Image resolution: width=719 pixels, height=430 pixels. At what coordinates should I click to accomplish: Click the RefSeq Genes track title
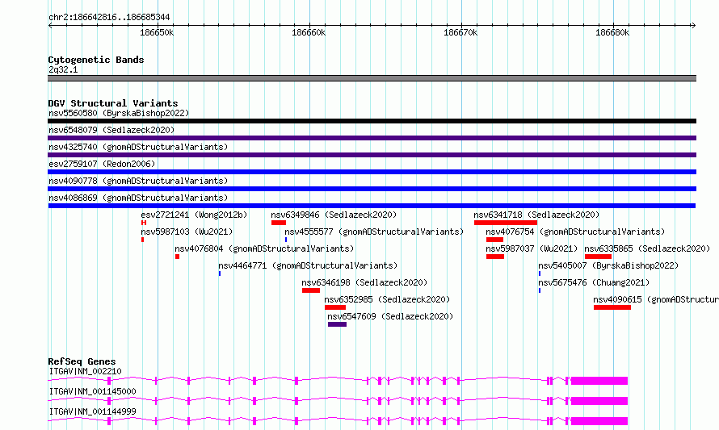(82, 361)
